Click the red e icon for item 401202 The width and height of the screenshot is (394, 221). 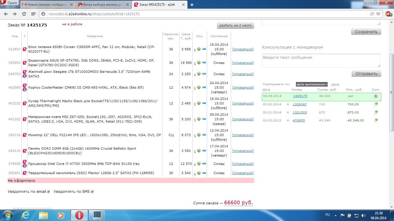point(25,119)
